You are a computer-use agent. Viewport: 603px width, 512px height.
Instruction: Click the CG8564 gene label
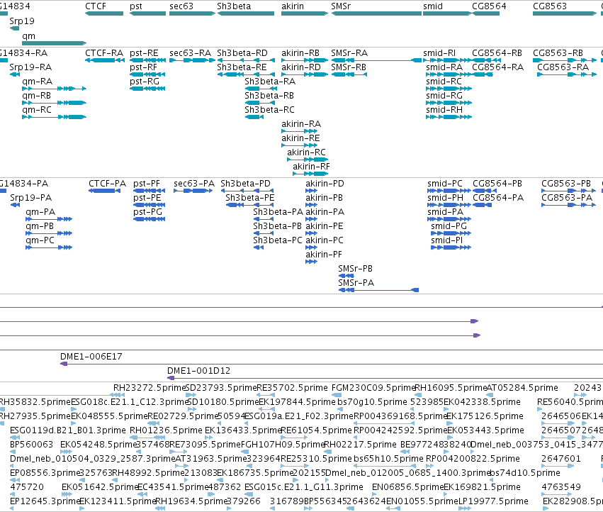coord(489,6)
